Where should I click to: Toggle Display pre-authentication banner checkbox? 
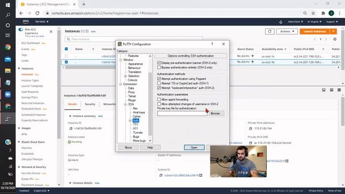pos(159,63)
